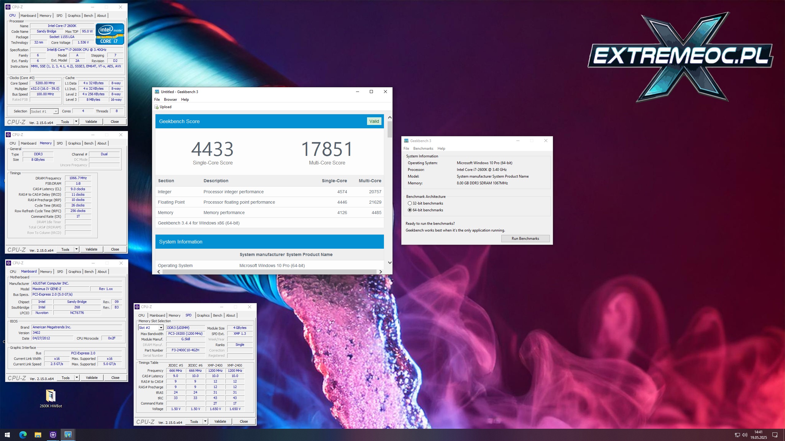
Task: Open Tools dropdown arrow in Memory window
Action: pyautogui.click(x=76, y=249)
